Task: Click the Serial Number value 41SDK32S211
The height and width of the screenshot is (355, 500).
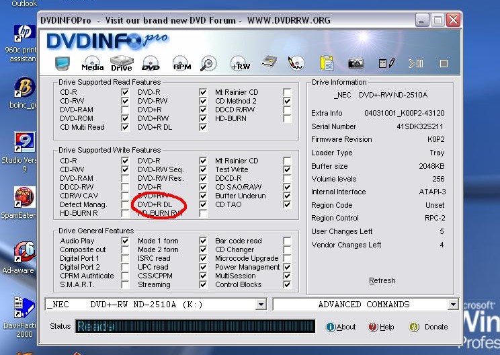Action: [x=419, y=126]
